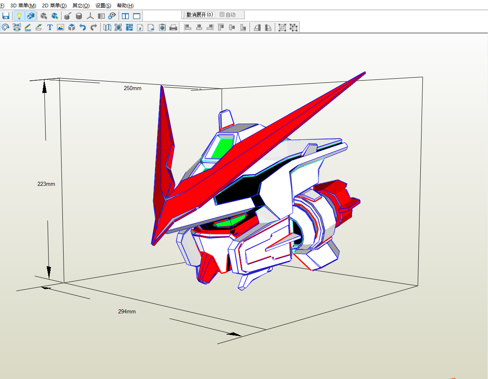Open the 其它(O) menu
Image resolution: width=488 pixels, height=379 pixels.
81,6
